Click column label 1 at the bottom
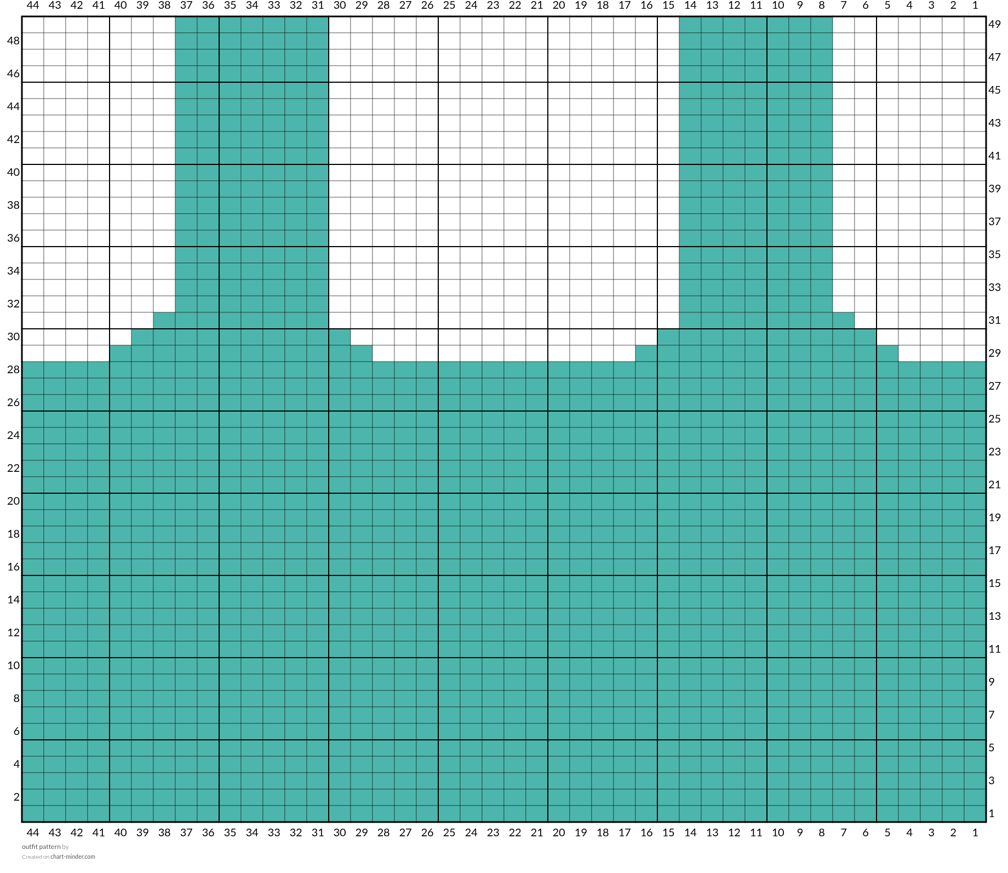This screenshot has width=1008, height=873. (x=975, y=832)
